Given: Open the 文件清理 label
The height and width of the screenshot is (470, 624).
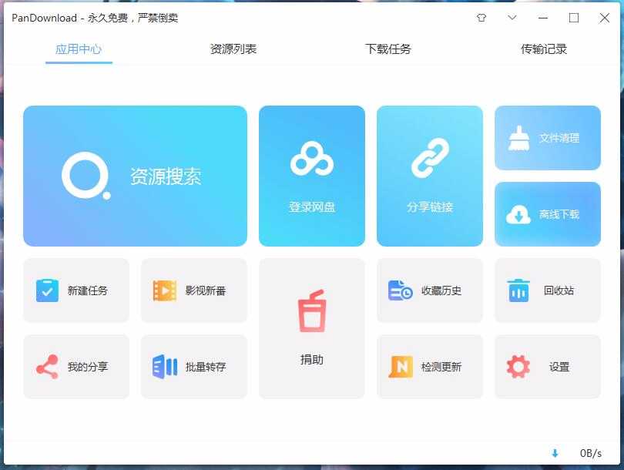Looking at the screenshot, I should 559,138.
